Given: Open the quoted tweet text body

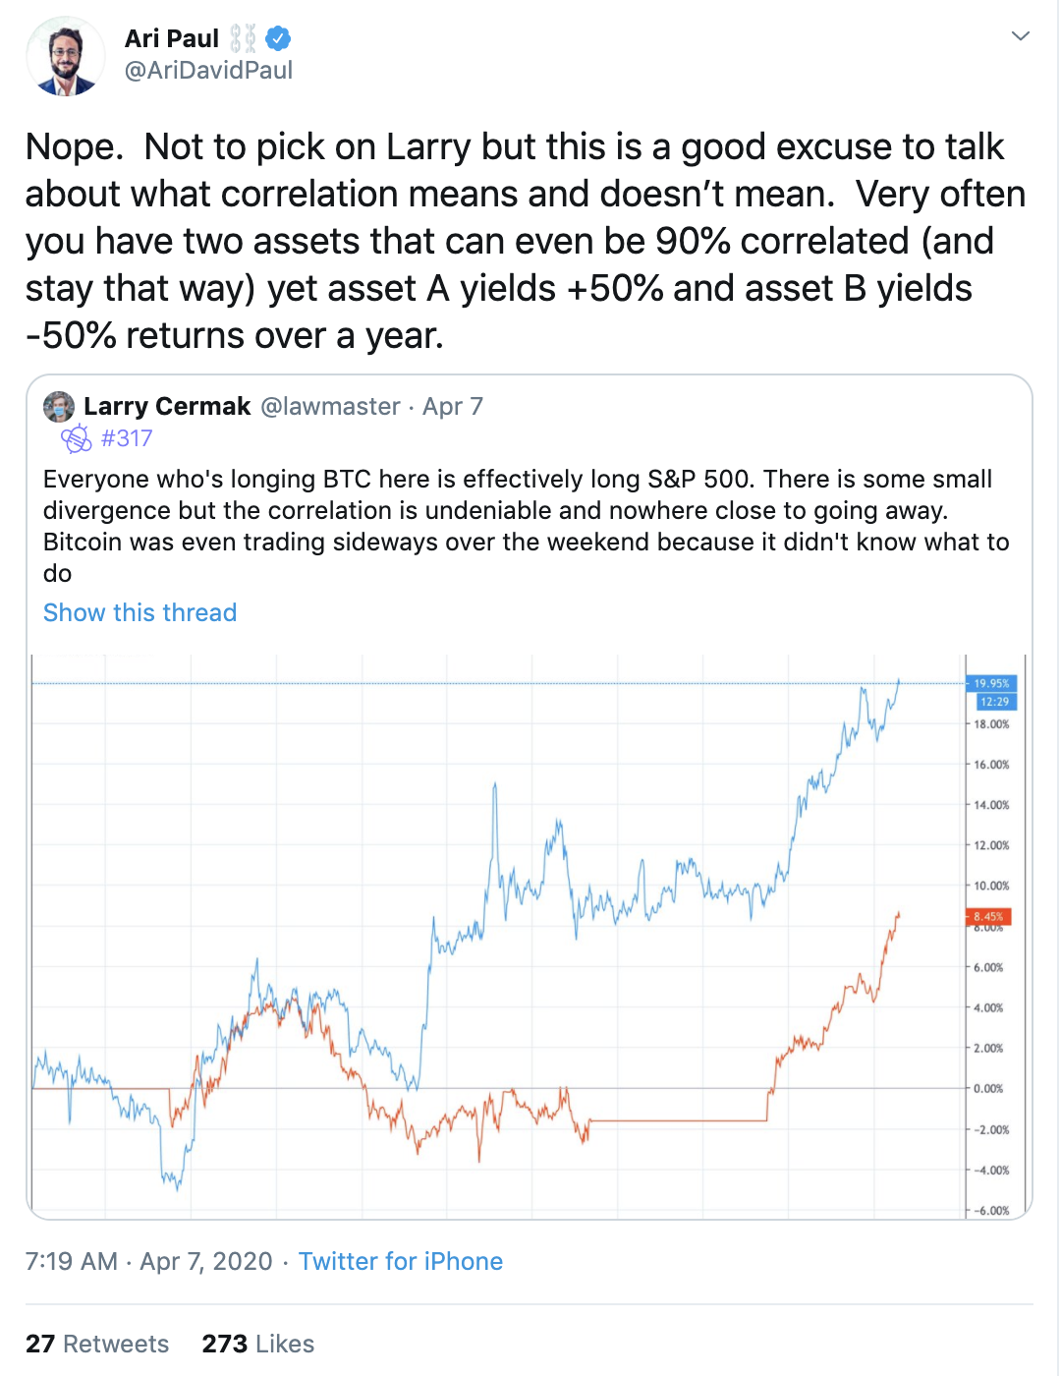Looking at the screenshot, I should coord(527,526).
